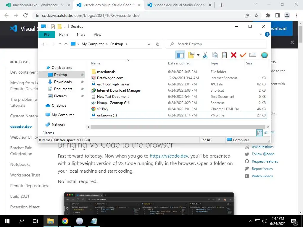The width and height of the screenshot is (303, 227).
Task: Refresh the Desktop folder view
Action: click(x=158, y=44)
